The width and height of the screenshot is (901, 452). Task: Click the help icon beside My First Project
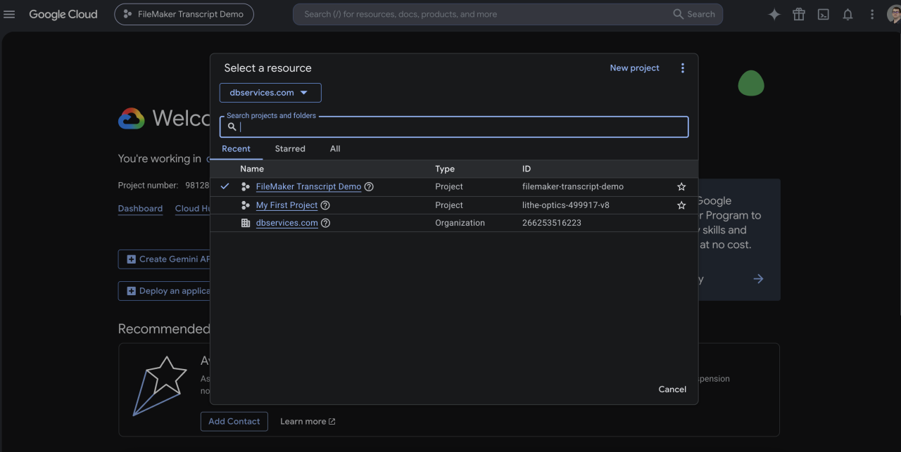click(325, 205)
